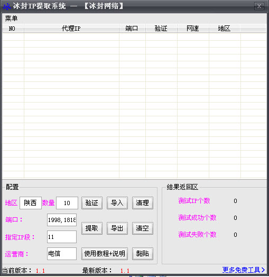269x277 pixels.
Task: Click the 端口 column header
Action: 132,29
